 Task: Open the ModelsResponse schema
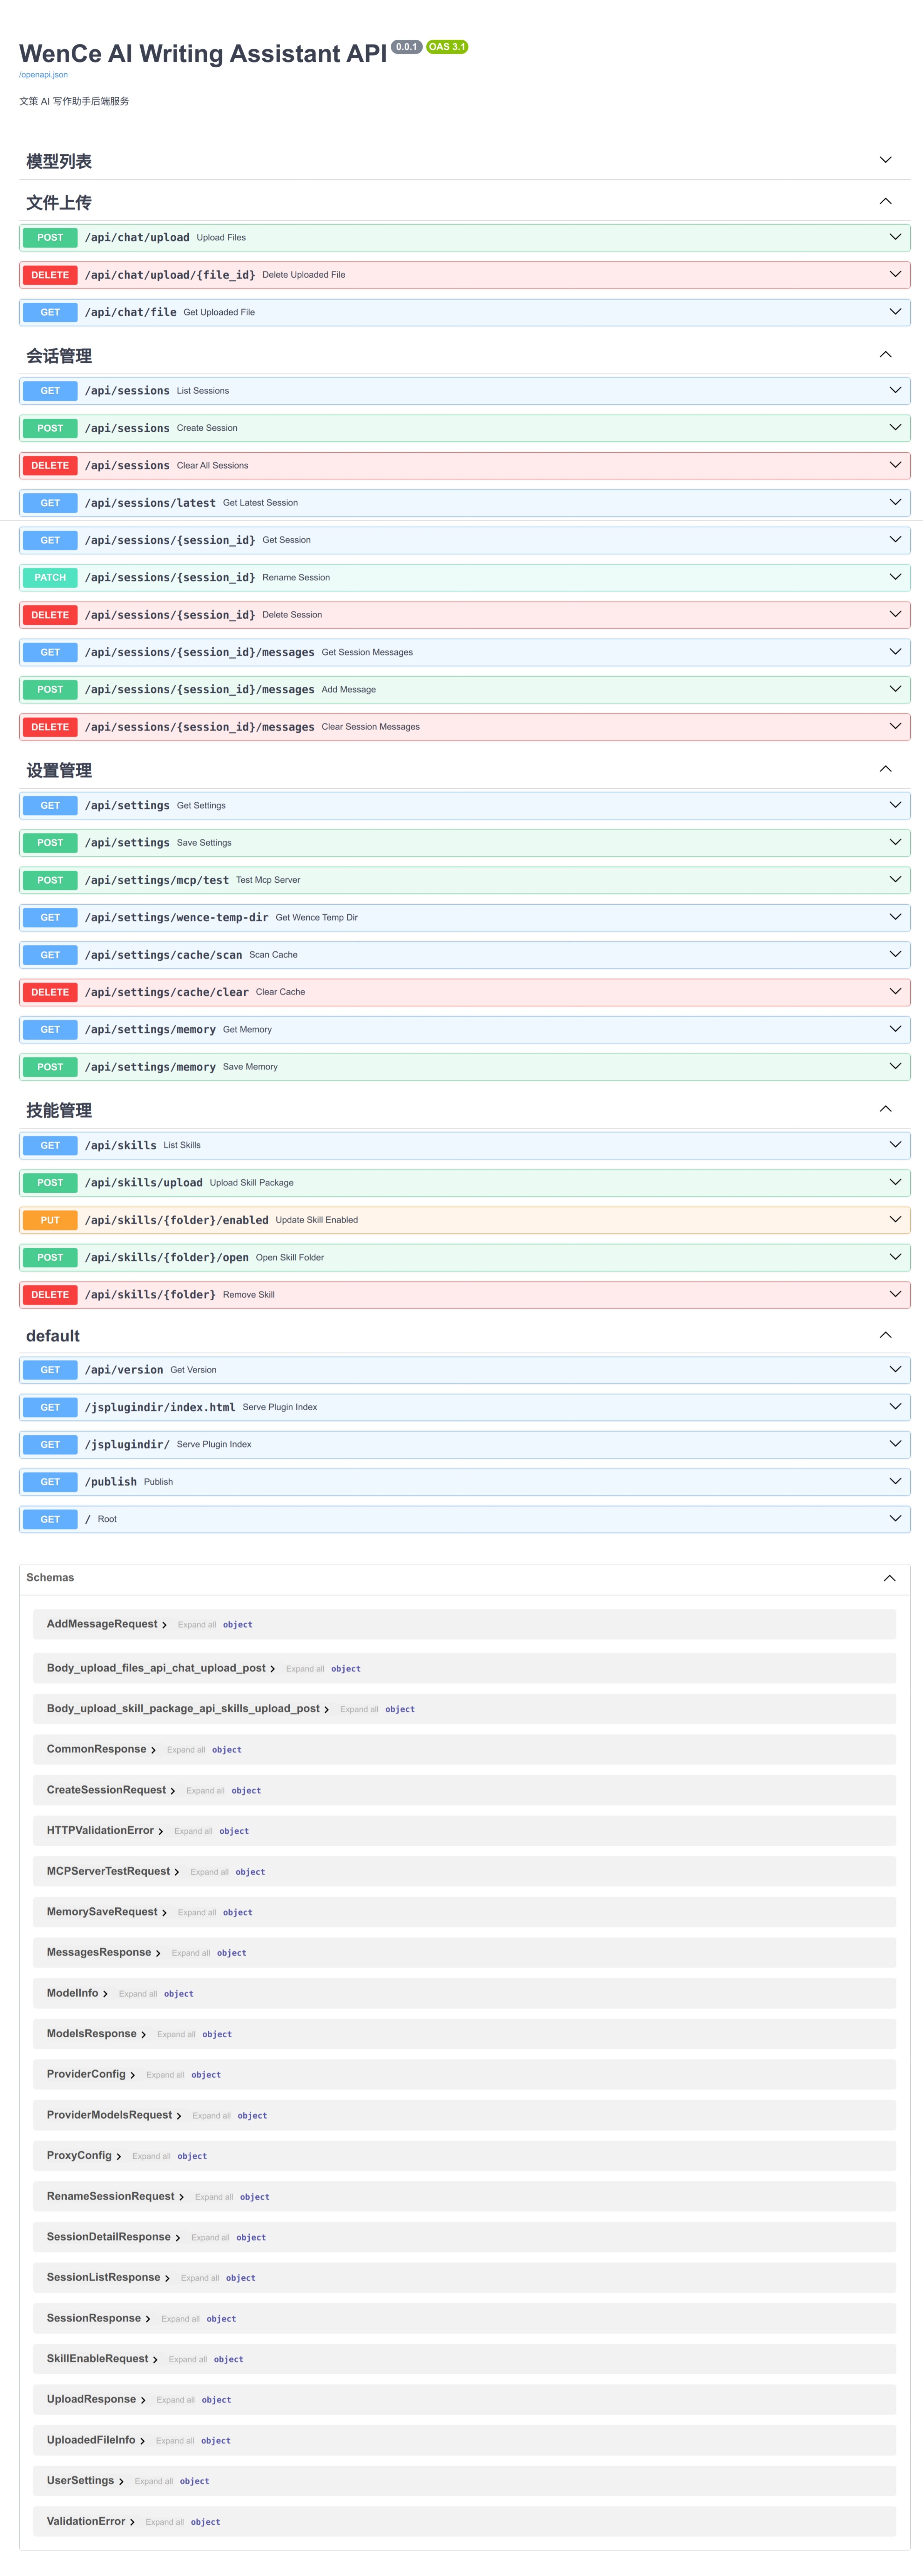coord(92,2034)
